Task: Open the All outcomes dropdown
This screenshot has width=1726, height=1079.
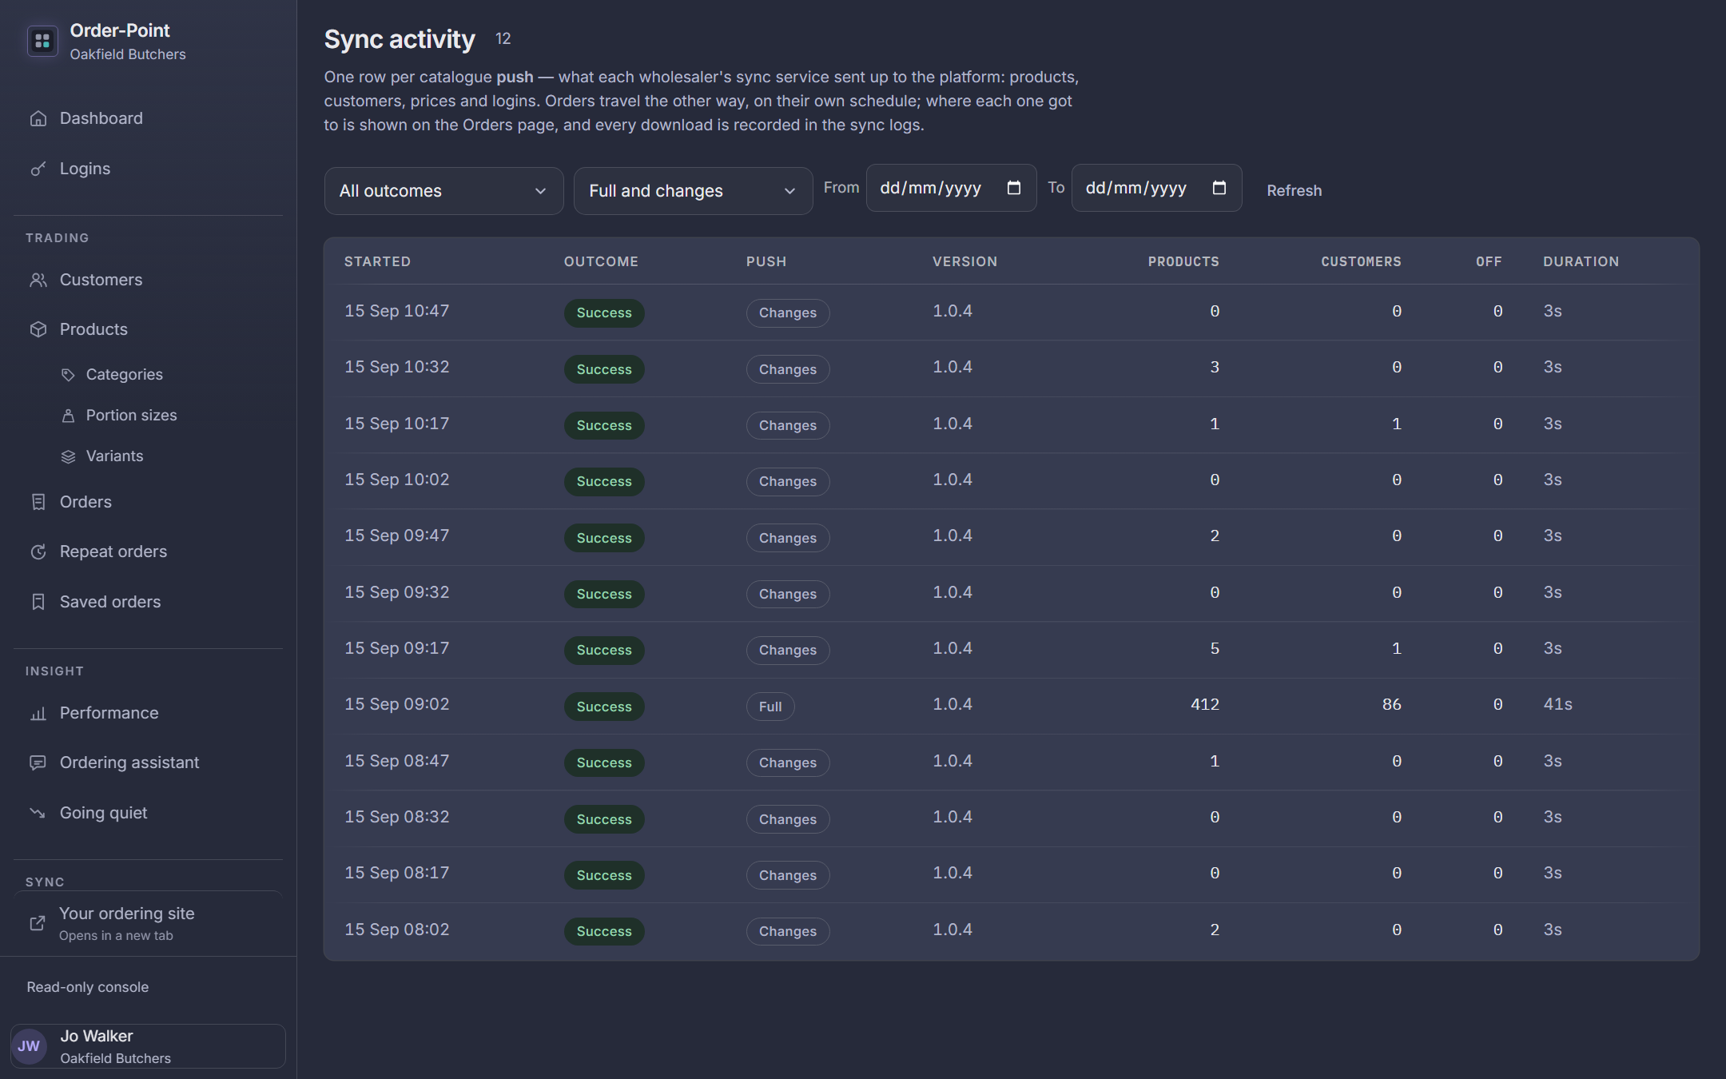Action: click(443, 191)
